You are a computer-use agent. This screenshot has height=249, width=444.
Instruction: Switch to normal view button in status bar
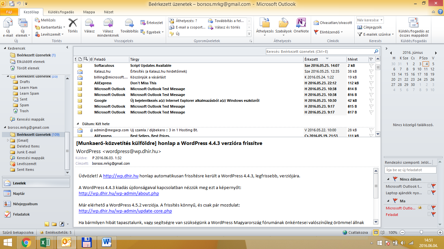pos(376,232)
